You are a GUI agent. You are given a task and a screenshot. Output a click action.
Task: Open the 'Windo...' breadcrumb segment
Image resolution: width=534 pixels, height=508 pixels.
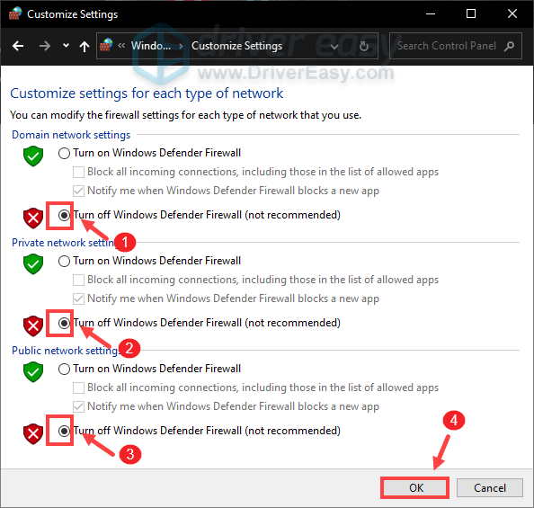[x=151, y=46]
